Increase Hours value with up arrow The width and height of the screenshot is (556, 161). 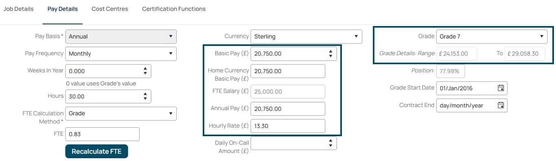(145, 94)
